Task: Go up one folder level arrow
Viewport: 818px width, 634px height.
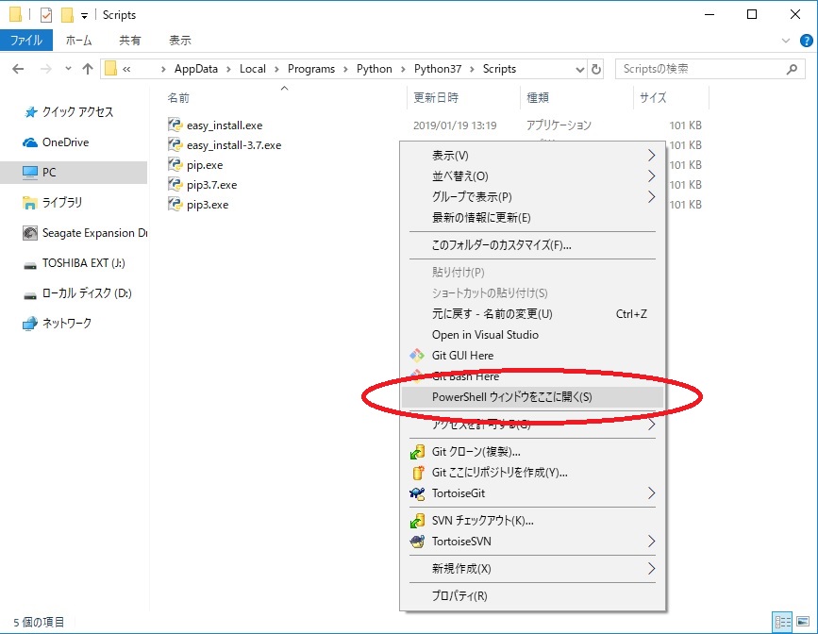Action: 88,69
